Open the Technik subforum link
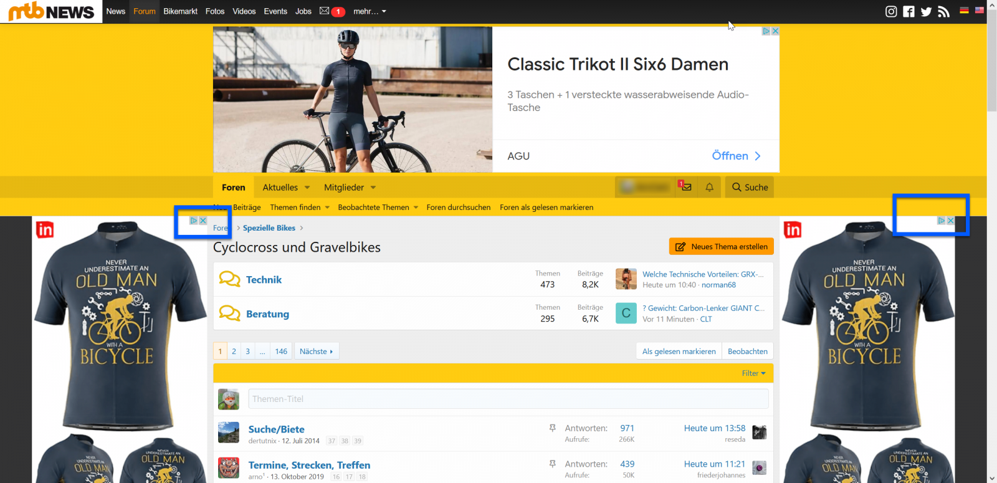Viewport: 997px width, 483px height. (x=264, y=280)
